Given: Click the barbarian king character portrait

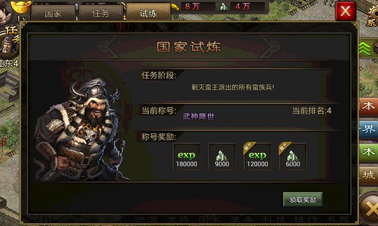Looking at the screenshot, I should (79, 129).
